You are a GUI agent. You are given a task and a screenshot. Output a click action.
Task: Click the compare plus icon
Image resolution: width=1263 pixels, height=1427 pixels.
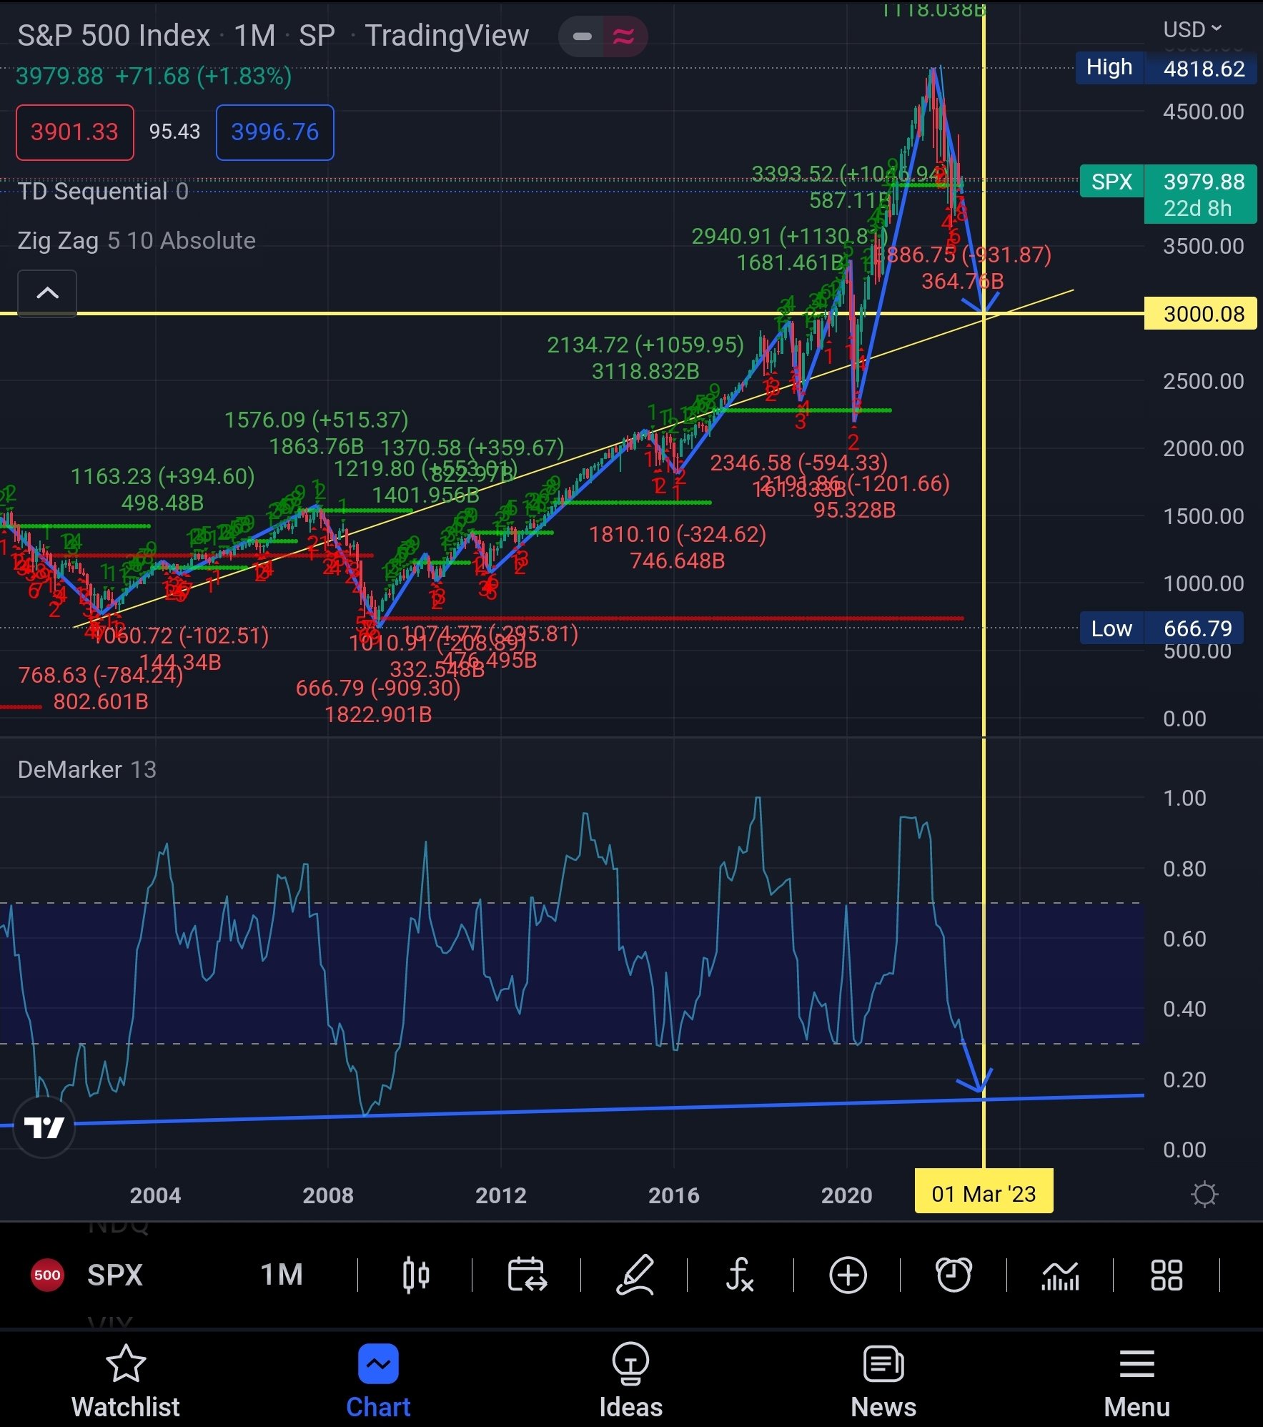pos(847,1275)
